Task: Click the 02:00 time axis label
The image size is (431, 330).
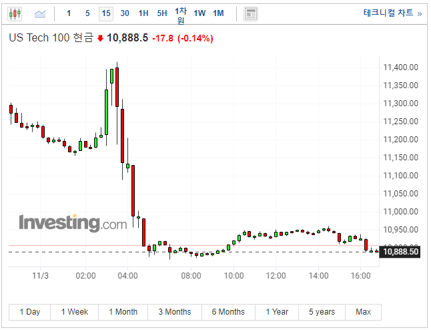Action: click(85, 275)
